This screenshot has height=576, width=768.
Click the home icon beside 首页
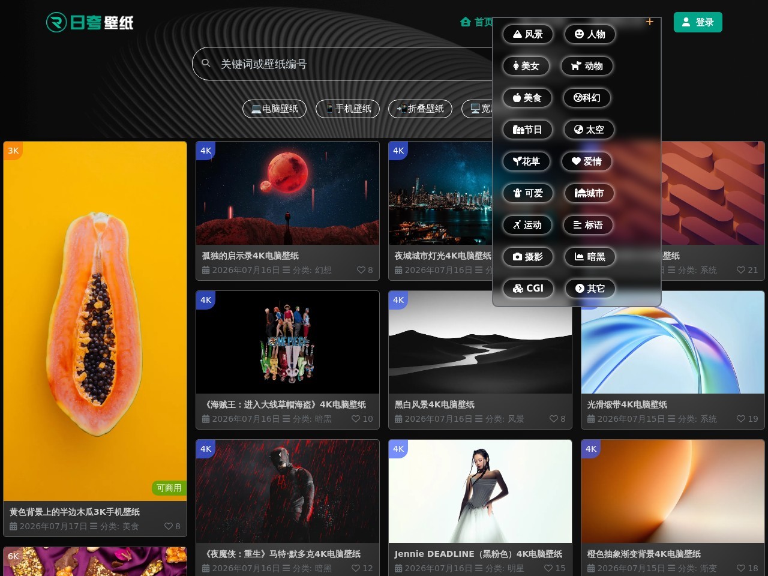[465, 22]
